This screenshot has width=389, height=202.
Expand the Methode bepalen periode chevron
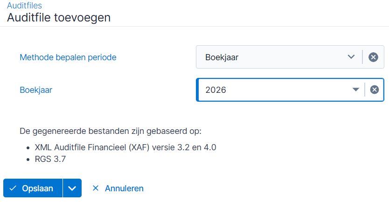[x=351, y=57]
